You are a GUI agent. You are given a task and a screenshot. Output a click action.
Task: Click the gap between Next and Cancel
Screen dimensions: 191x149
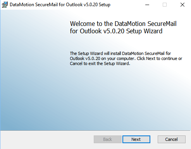154,139
